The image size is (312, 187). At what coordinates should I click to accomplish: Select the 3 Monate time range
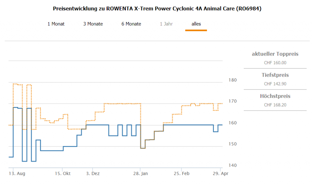point(93,24)
